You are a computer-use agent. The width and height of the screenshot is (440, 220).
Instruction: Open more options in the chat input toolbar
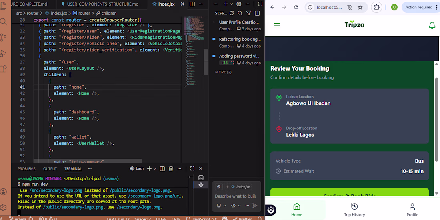pyautogui.click(x=247, y=206)
